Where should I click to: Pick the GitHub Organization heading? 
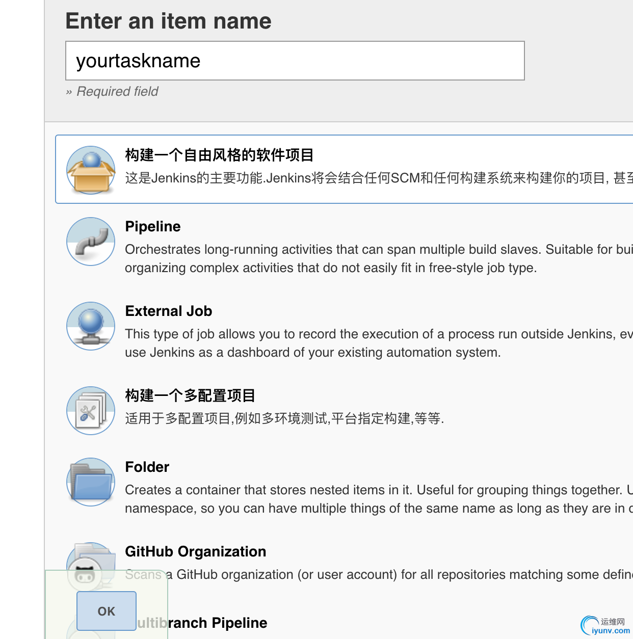click(196, 551)
